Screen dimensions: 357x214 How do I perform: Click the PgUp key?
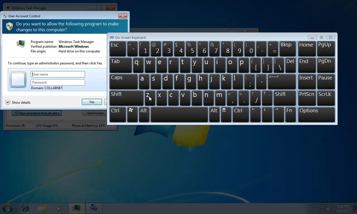[326, 49]
